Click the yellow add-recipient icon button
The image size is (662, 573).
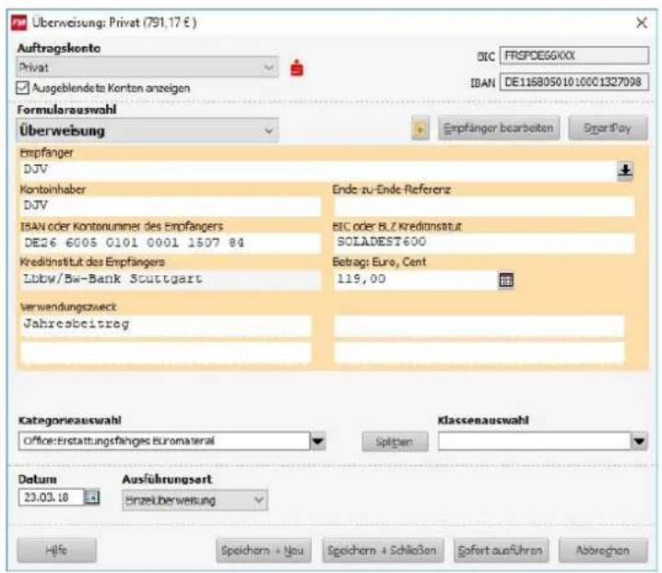(x=420, y=128)
